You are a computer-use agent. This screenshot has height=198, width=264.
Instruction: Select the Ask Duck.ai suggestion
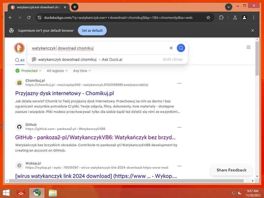tap(108, 60)
